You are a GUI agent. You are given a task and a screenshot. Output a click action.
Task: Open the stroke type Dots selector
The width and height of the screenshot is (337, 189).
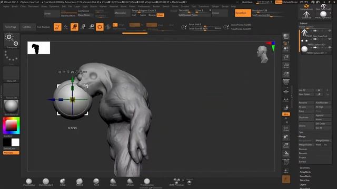pyautogui.click(x=12, y=57)
